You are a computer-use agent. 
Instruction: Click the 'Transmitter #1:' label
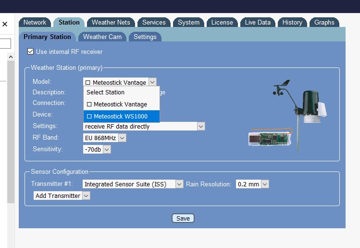coord(52,183)
